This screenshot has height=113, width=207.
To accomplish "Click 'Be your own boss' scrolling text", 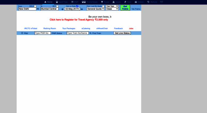I will (100, 17).
